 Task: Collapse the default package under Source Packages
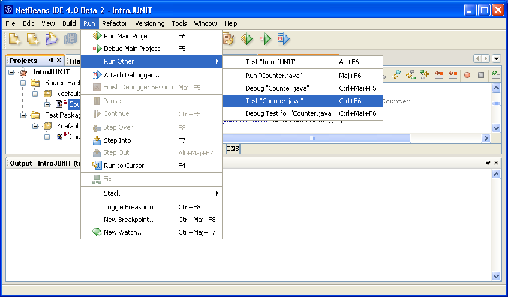click(35, 94)
